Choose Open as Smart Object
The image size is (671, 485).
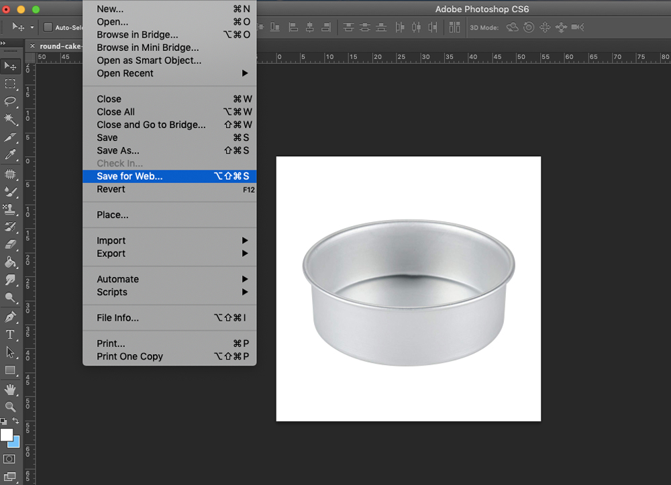(x=170, y=60)
